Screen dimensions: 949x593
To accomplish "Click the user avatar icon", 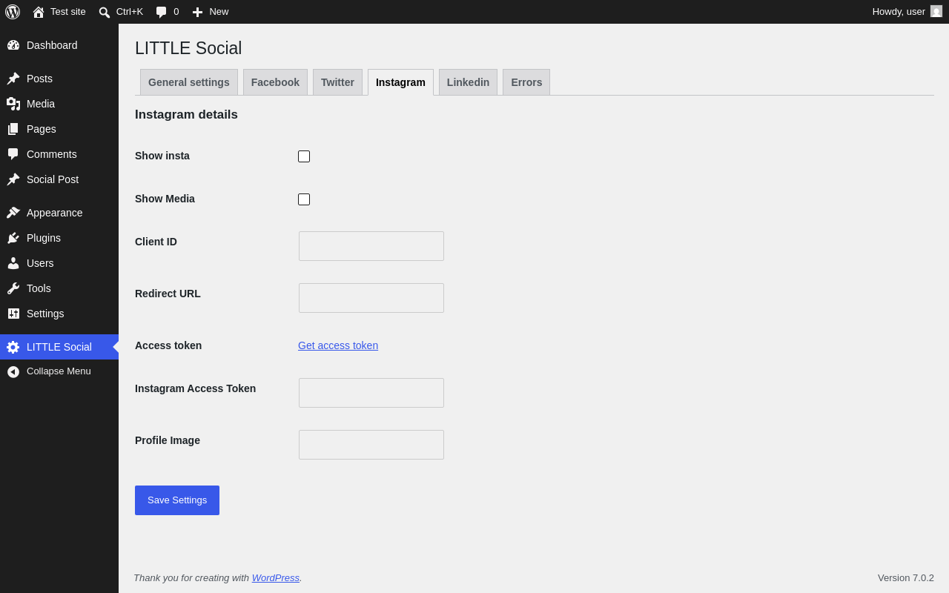I will click(x=936, y=11).
